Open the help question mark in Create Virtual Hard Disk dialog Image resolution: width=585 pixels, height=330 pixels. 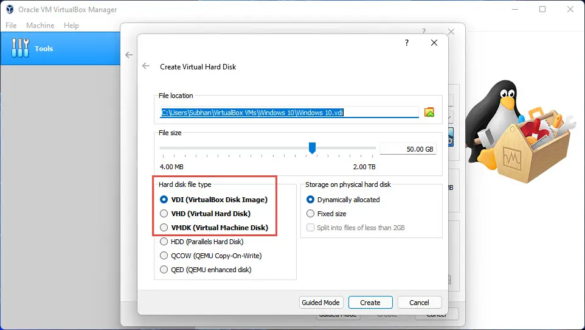coord(407,43)
